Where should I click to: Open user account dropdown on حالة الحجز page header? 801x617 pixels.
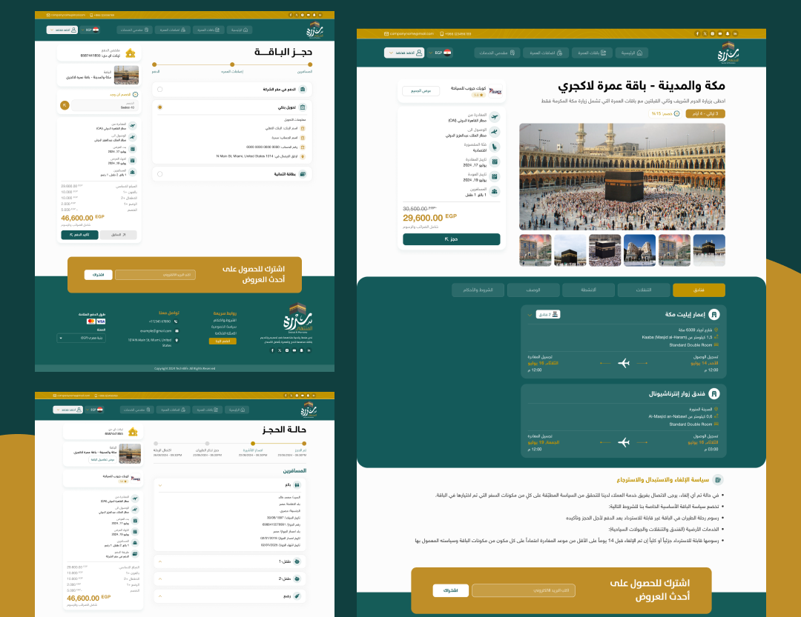68,410
